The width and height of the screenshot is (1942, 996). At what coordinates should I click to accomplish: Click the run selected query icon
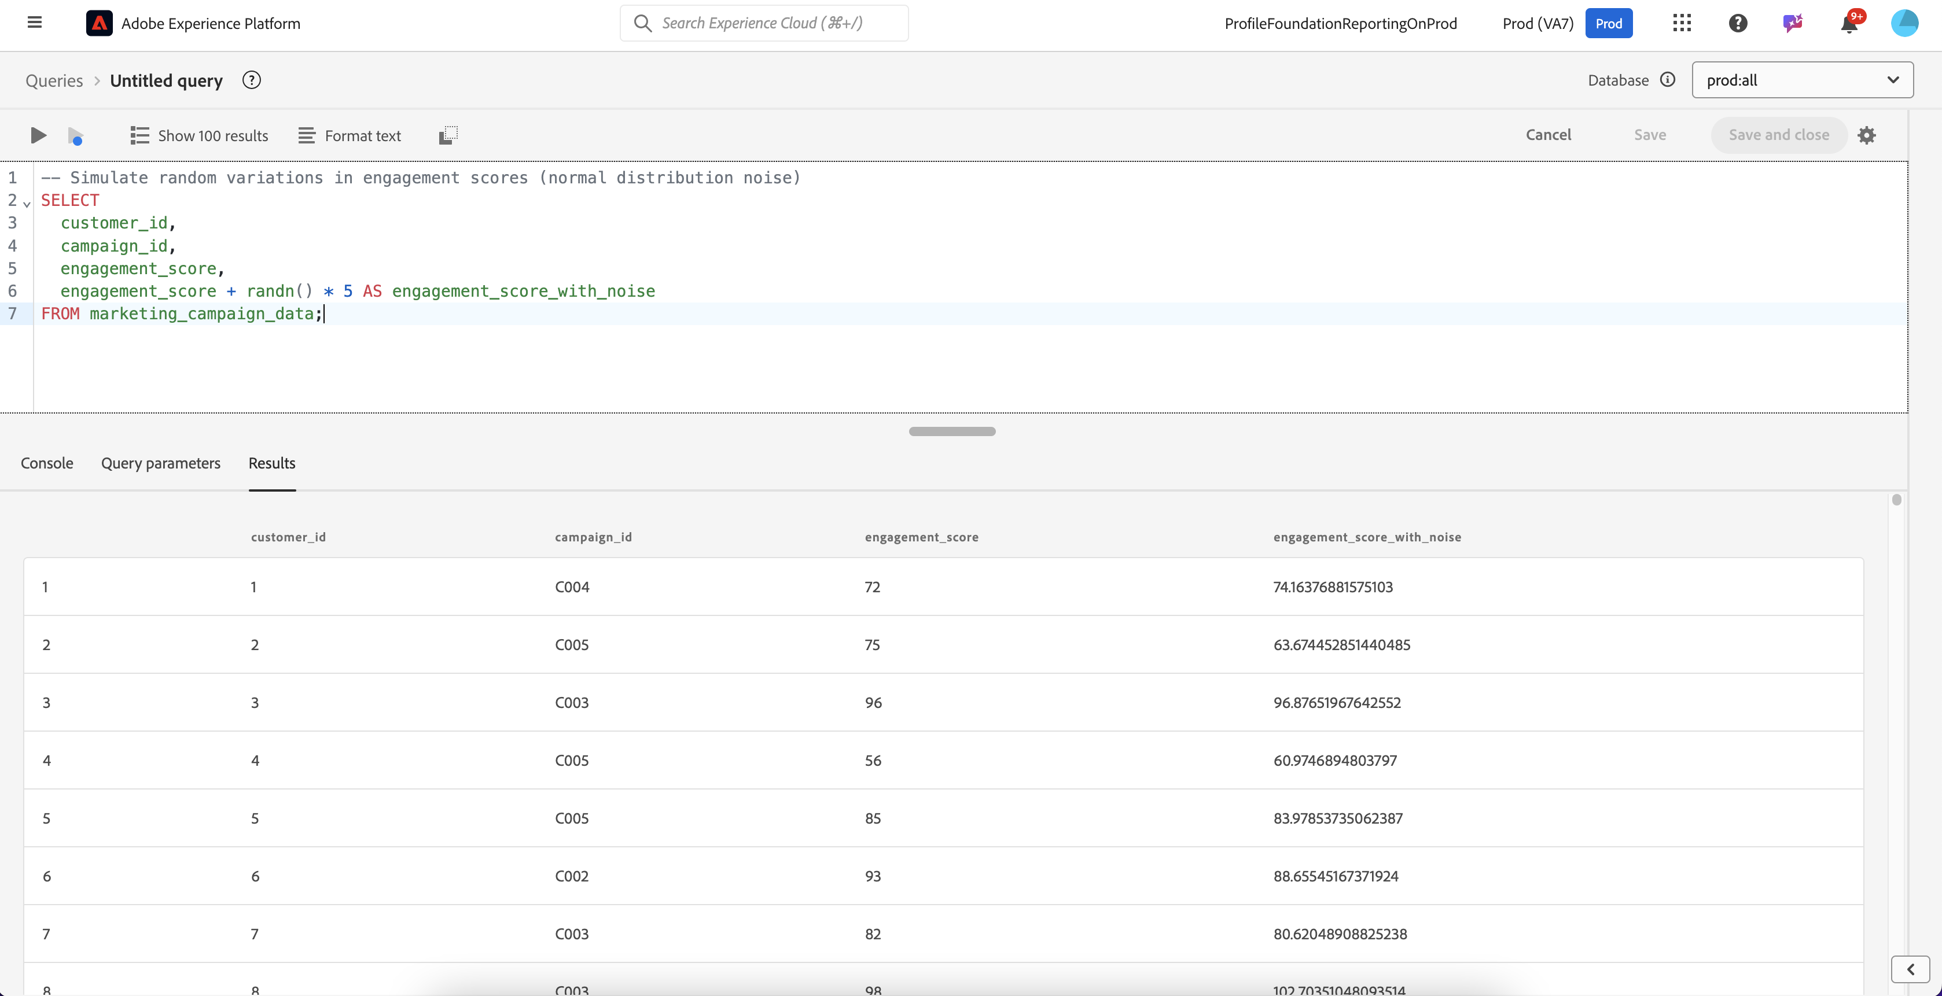click(x=75, y=137)
